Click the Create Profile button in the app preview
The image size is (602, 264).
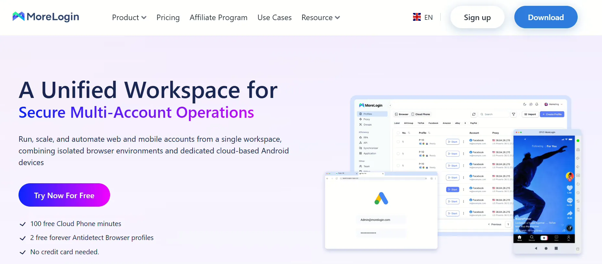[552, 114]
